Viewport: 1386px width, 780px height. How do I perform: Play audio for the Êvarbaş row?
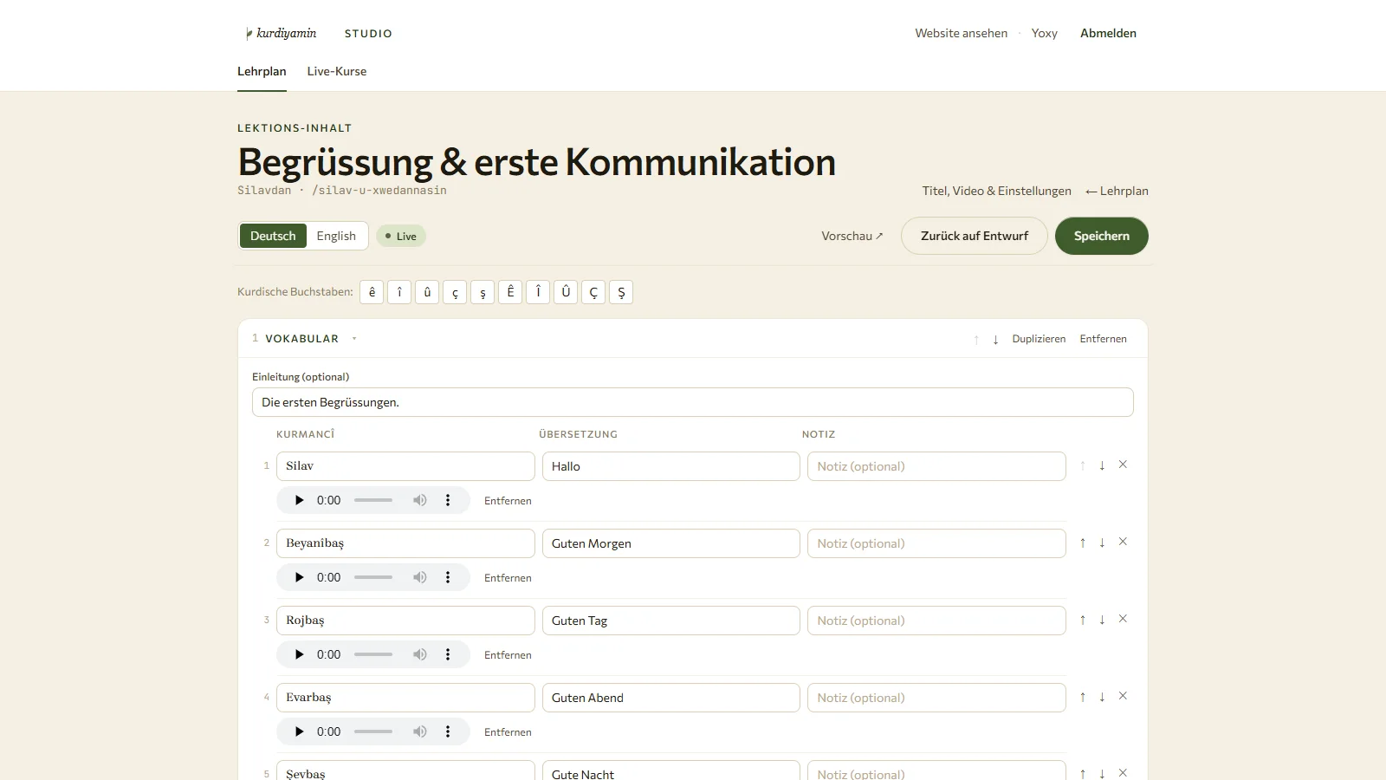(299, 731)
